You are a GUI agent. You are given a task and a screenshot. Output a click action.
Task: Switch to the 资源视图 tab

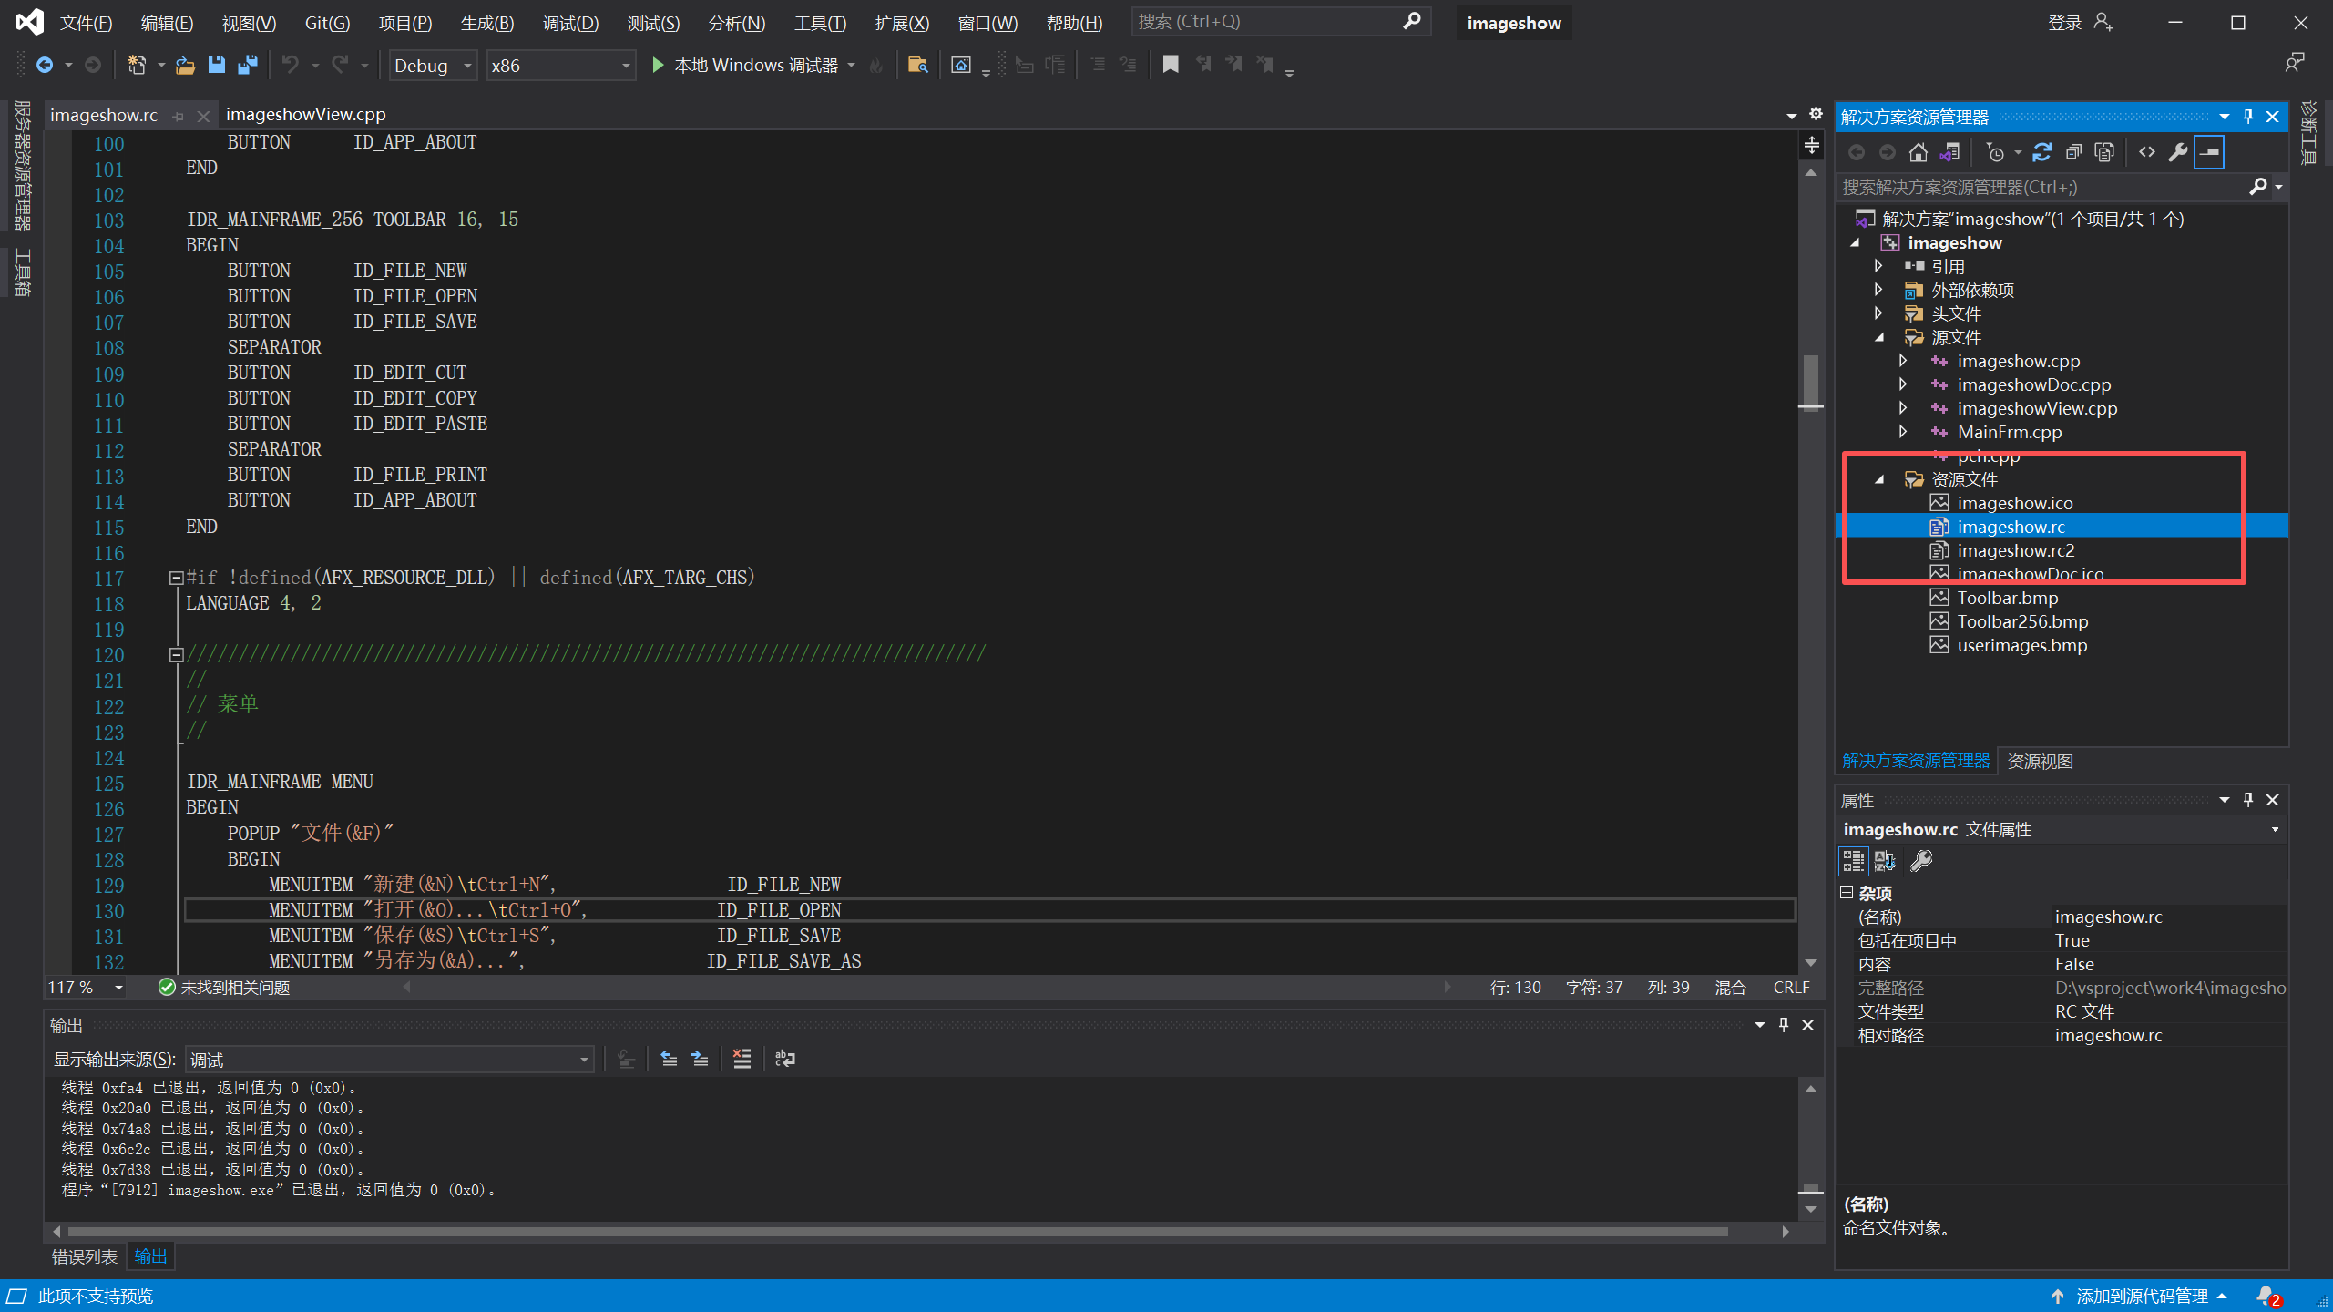click(x=2041, y=762)
